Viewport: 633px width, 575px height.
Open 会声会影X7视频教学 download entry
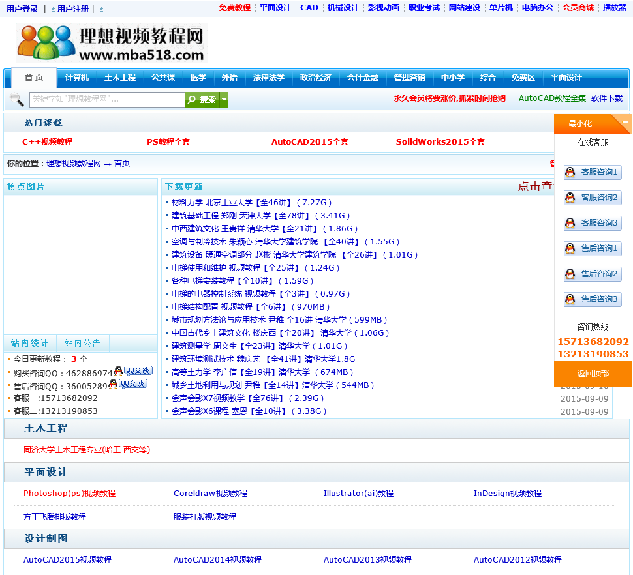(x=247, y=398)
